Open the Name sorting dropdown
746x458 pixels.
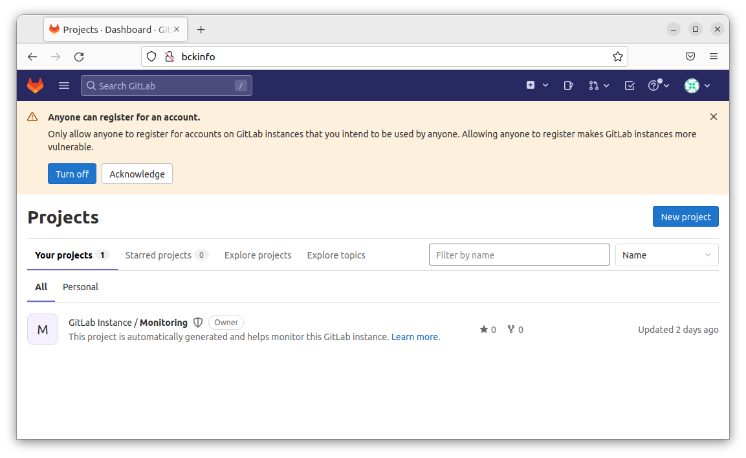tap(666, 255)
